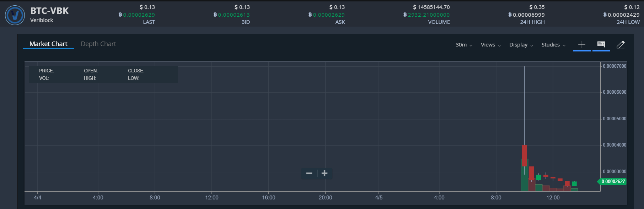Click the green 0.00002627 current price tag
644x209 pixels.
613,181
